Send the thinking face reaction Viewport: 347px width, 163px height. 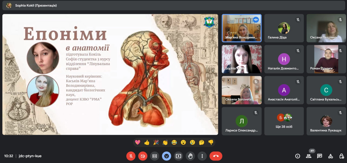pyautogui.click(x=202, y=142)
